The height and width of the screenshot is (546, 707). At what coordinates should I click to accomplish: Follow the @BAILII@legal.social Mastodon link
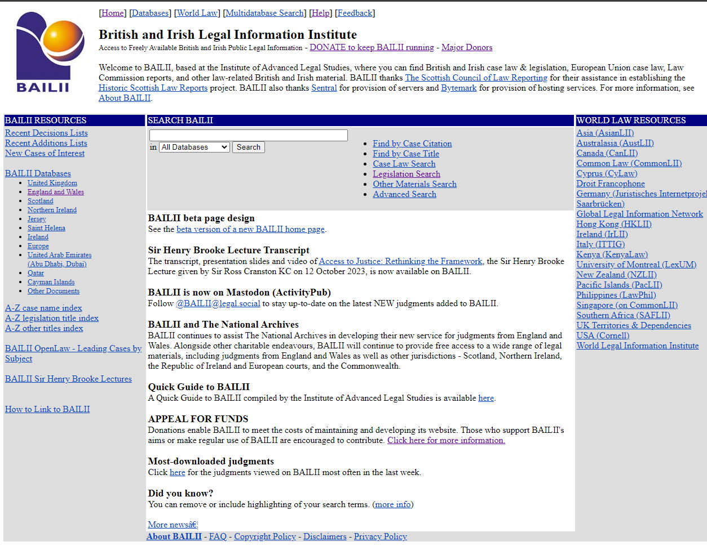tap(218, 304)
